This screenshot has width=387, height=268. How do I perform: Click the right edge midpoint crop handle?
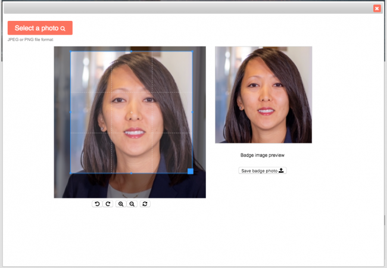[x=192, y=112]
